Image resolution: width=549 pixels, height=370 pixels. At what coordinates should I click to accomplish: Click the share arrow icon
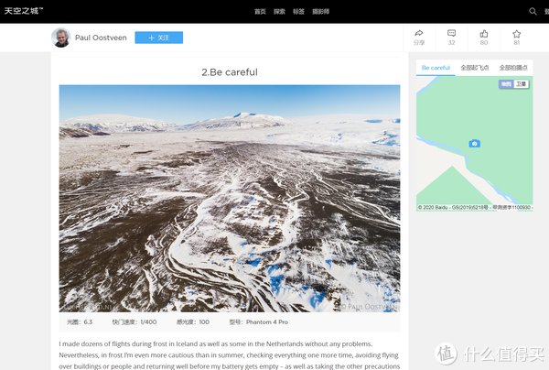coord(419,33)
